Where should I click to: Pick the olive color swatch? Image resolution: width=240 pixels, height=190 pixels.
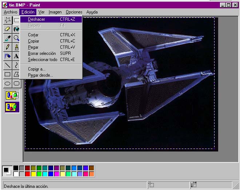click(x=33, y=168)
